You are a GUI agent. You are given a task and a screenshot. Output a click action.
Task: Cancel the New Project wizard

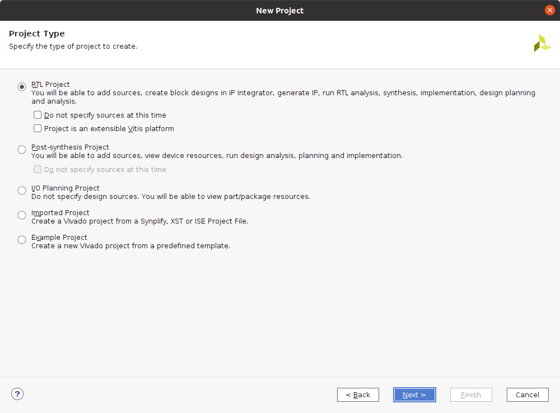(527, 395)
